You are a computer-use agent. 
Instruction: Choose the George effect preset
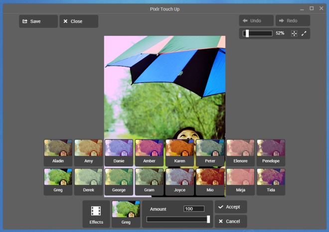pos(119,181)
